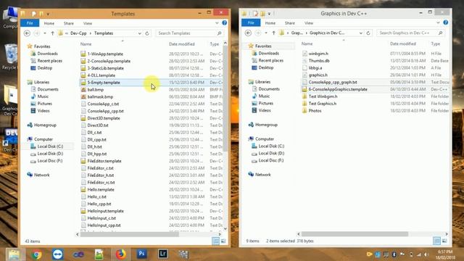Select Test Winbgim.h folder icon
The image size is (464, 261).
[x=304, y=96]
